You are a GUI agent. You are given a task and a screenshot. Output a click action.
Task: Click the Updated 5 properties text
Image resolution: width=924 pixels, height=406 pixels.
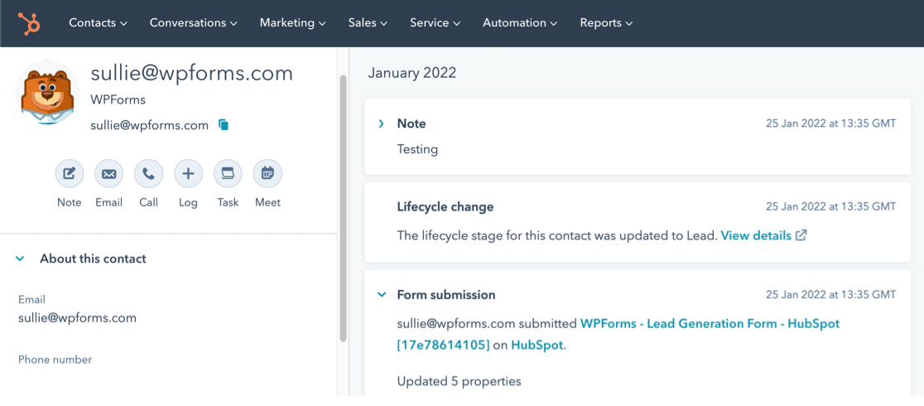pyautogui.click(x=459, y=381)
